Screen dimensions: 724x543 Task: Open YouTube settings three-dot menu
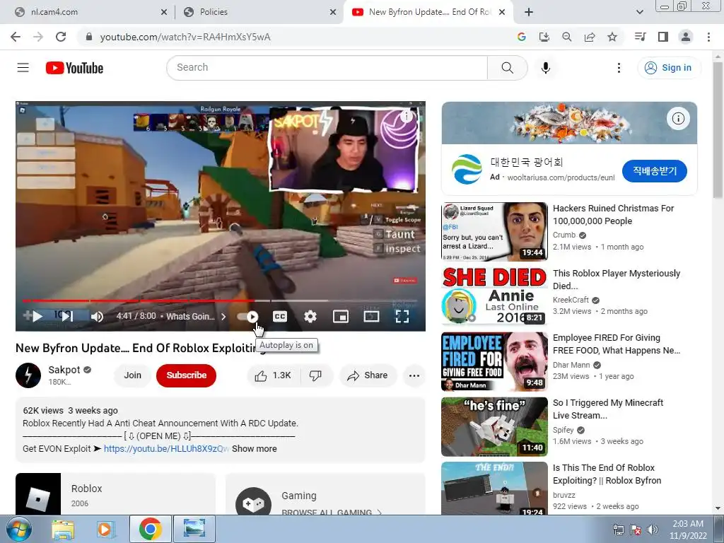(x=619, y=68)
